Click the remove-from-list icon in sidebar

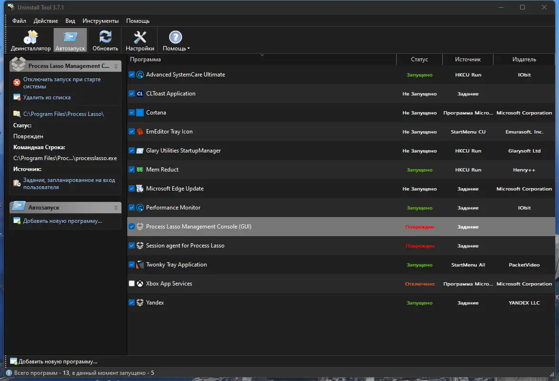coord(17,97)
